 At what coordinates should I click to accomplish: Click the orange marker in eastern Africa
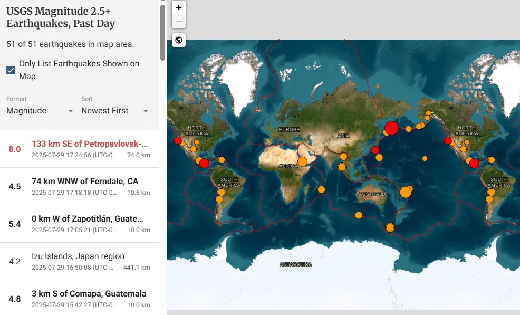click(302, 161)
